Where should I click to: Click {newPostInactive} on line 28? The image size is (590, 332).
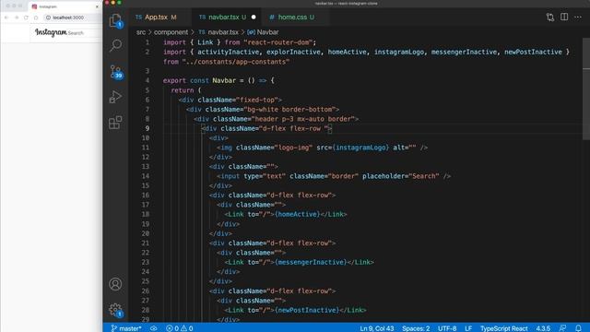[x=307, y=310]
